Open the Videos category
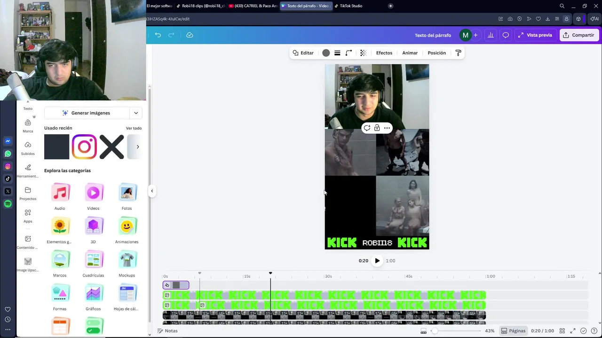 93,197
